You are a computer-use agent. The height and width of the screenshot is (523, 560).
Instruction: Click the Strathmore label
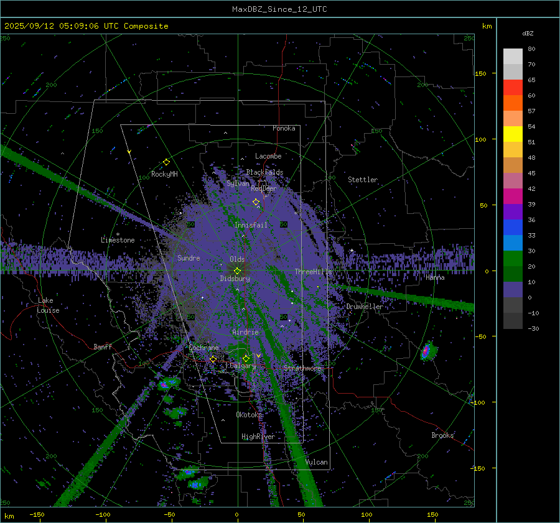(302, 368)
